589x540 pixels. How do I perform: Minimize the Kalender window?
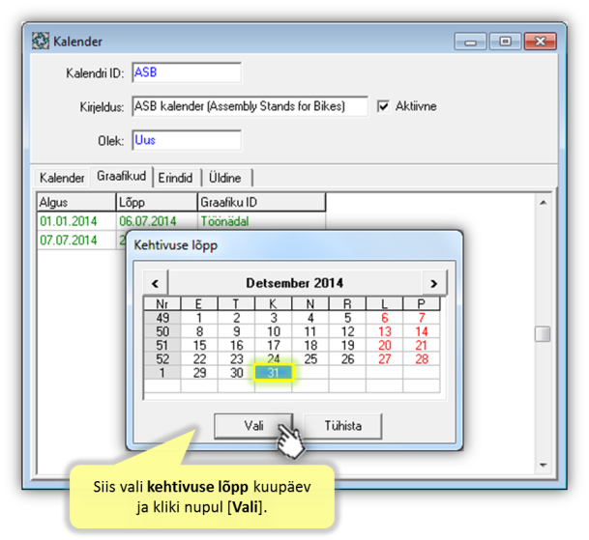[470, 42]
